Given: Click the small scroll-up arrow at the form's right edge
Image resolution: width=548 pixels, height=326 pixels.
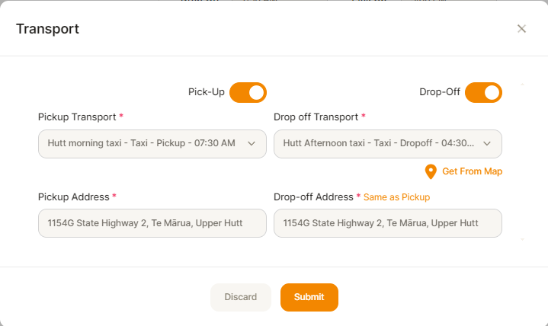Looking at the screenshot, I should point(522,85).
